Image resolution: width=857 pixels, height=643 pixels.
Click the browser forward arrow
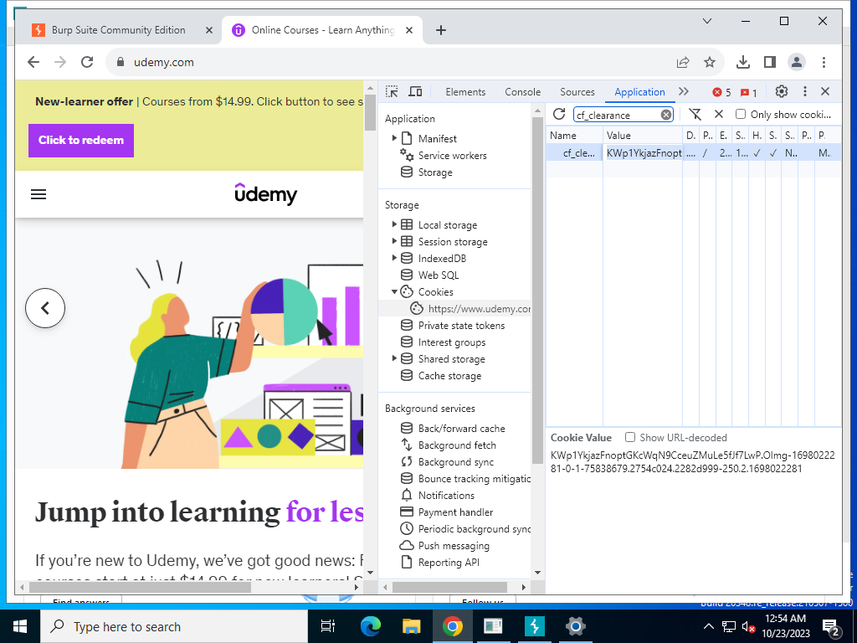point(60,62)
